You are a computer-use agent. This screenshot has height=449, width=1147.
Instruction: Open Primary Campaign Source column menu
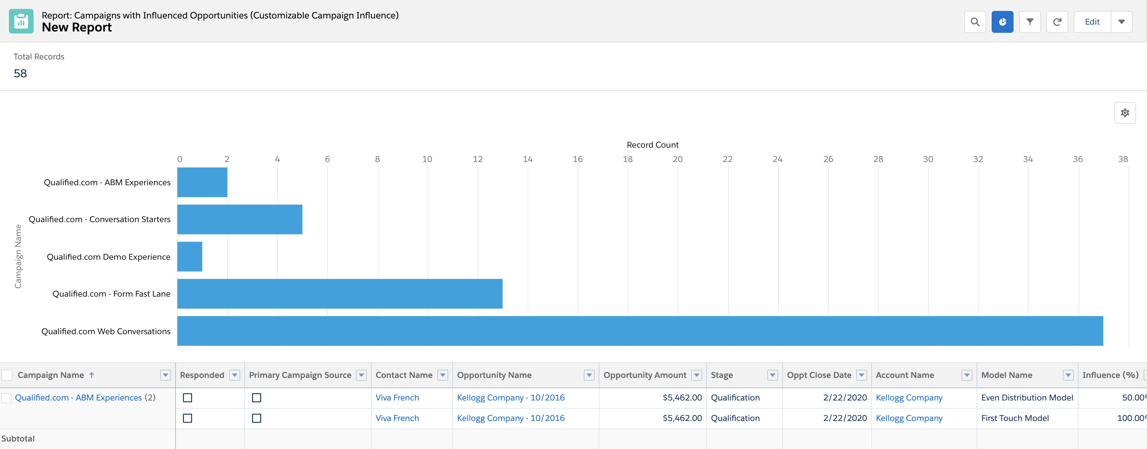point(362,375)
